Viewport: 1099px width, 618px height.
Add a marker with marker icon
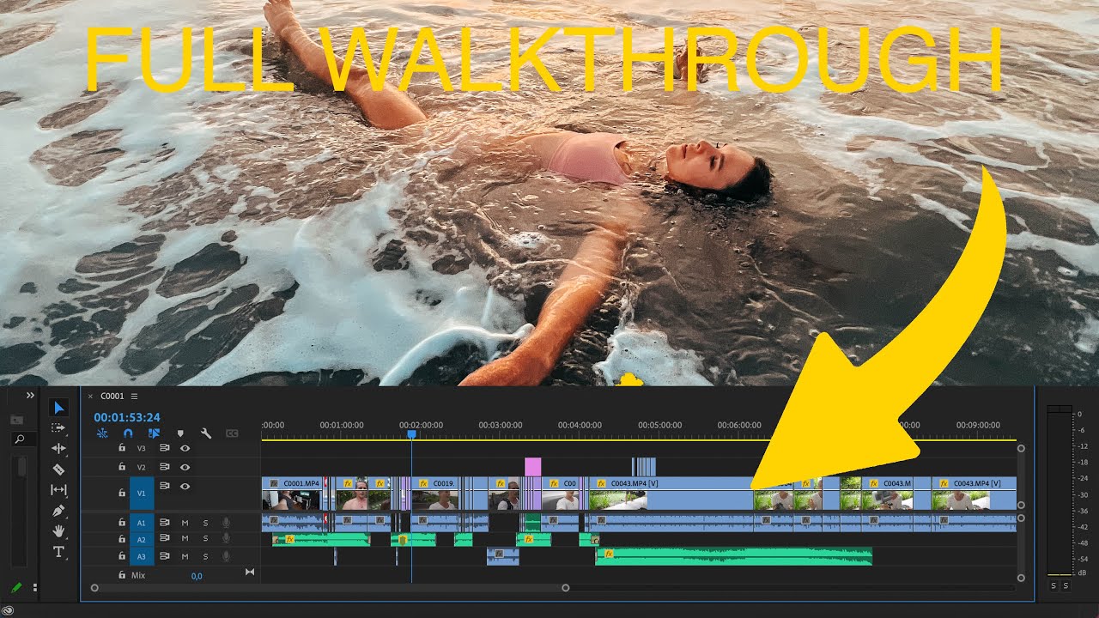pos(180,433)
